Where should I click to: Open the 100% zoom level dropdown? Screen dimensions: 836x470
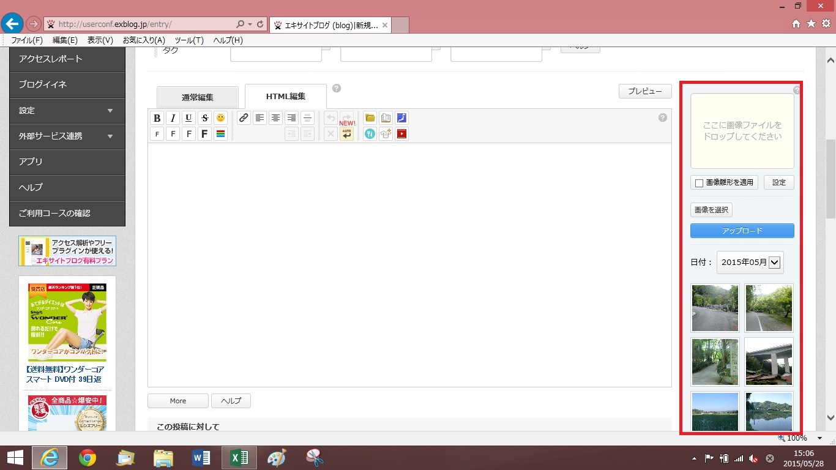[819, 438]
